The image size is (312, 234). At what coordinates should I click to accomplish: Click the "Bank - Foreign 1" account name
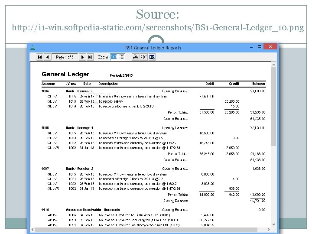pos(80,128)
